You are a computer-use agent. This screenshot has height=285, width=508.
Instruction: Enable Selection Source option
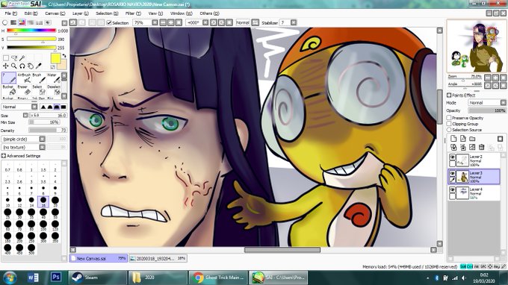449,130
